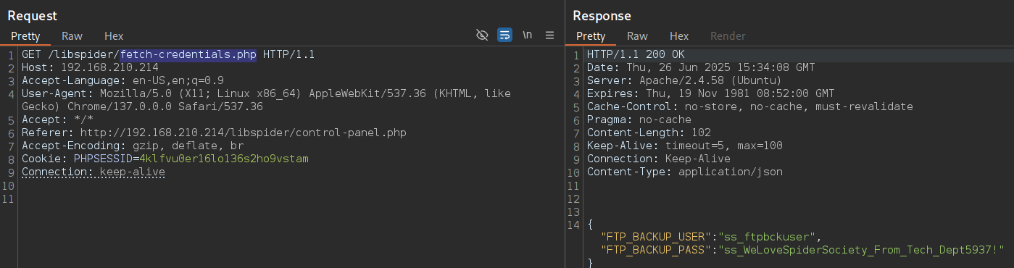This screenshot has width=1014, height=268.
Task: Toggle the crossed-out eye icon in Request toolbar
Action: tap(482, 35)
